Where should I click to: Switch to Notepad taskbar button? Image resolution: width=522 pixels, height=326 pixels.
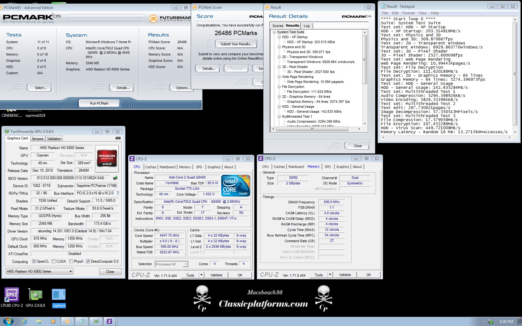(x=82, y=321)
